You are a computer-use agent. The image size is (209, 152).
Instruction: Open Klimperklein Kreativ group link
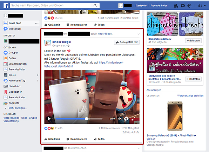(160, 39)
